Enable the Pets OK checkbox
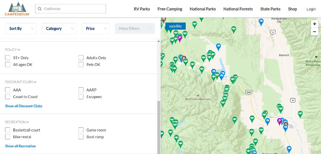 coord(81,65)
